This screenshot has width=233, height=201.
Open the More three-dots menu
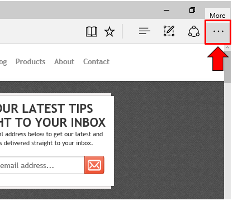pos(218,31)
